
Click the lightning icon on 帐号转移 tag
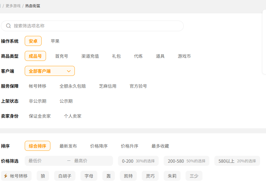tap(6, 176)
